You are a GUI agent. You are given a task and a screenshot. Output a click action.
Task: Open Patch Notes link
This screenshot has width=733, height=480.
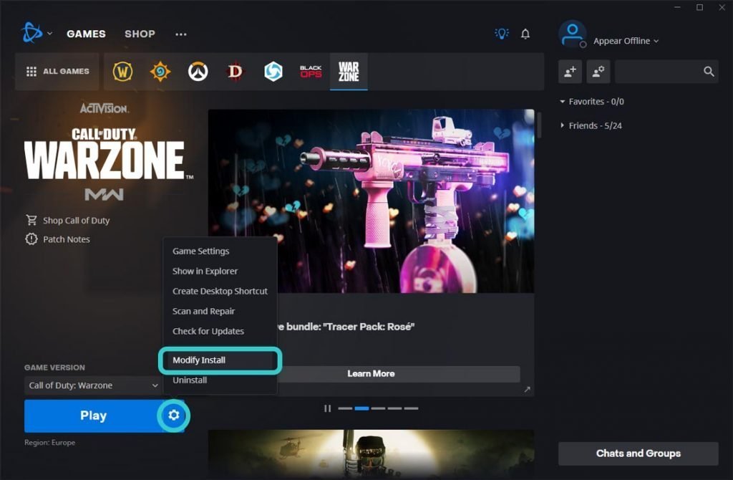pos(57,239)
